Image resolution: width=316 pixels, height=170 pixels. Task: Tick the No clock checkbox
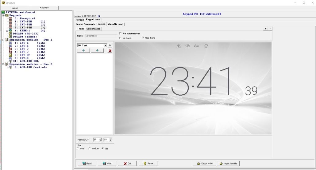tap(120, 38)
